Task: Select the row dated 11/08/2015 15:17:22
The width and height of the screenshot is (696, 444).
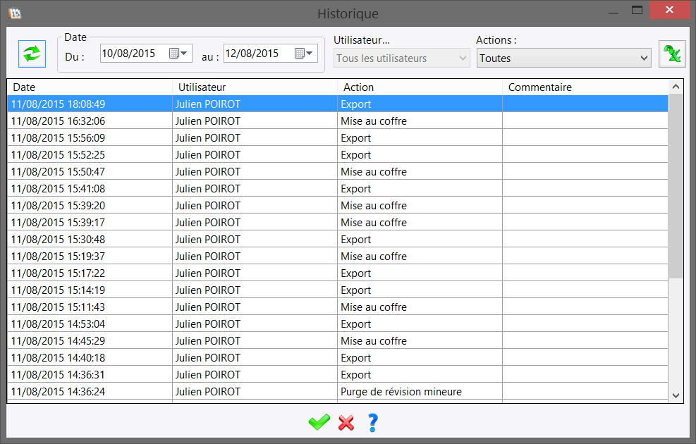Action: (338, 273)
